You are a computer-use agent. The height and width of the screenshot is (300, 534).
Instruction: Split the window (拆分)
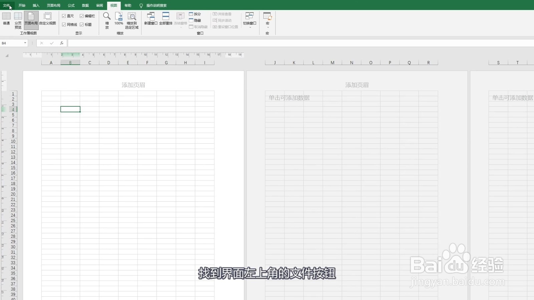pos(195,14)
